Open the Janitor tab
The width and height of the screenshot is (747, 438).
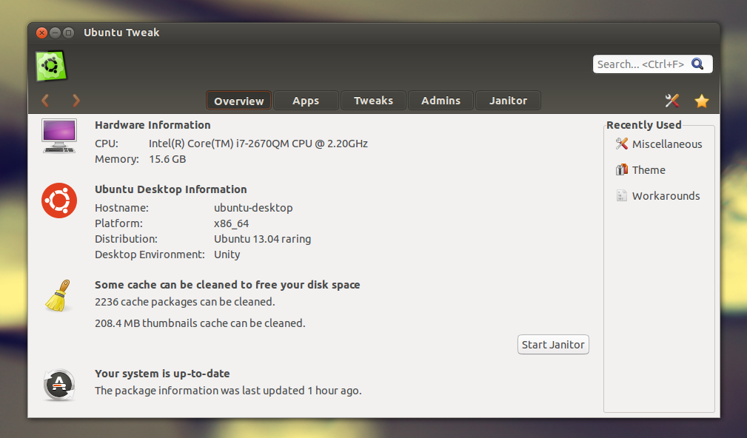(509, 101)
